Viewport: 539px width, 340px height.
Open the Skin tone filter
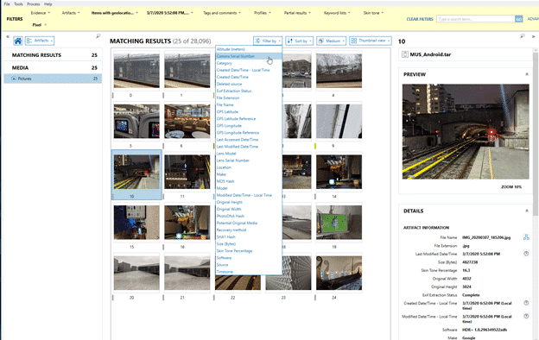tap(373, 13)
